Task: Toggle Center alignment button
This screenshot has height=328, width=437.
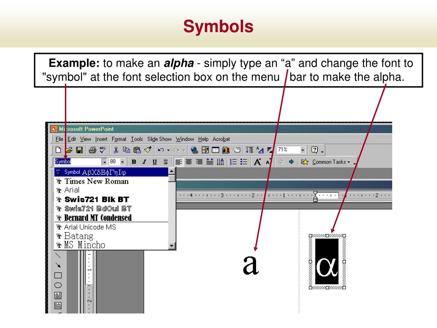Action: click(189, 162)
